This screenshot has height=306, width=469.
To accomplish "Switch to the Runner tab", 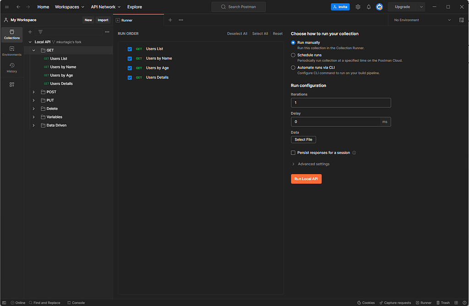I will [138, 20].
